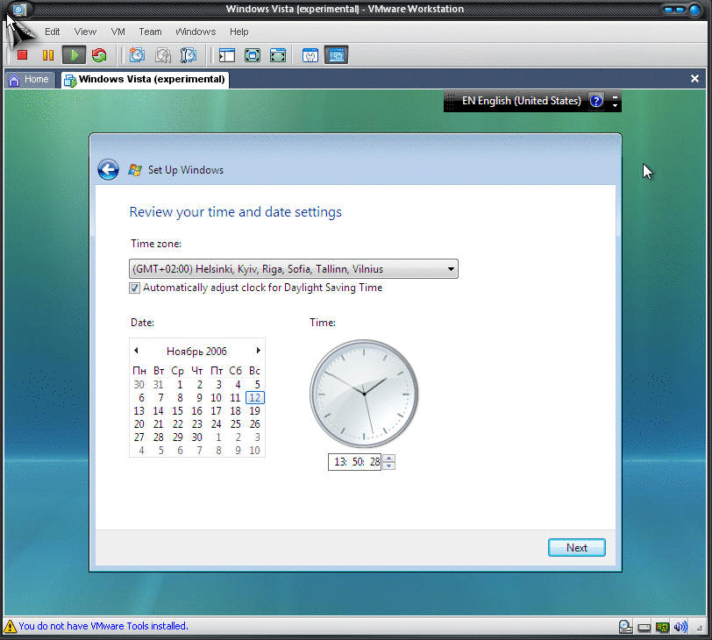
Task: Activate quick switch mode toolbar icon
Action: (x=252, y=55)
